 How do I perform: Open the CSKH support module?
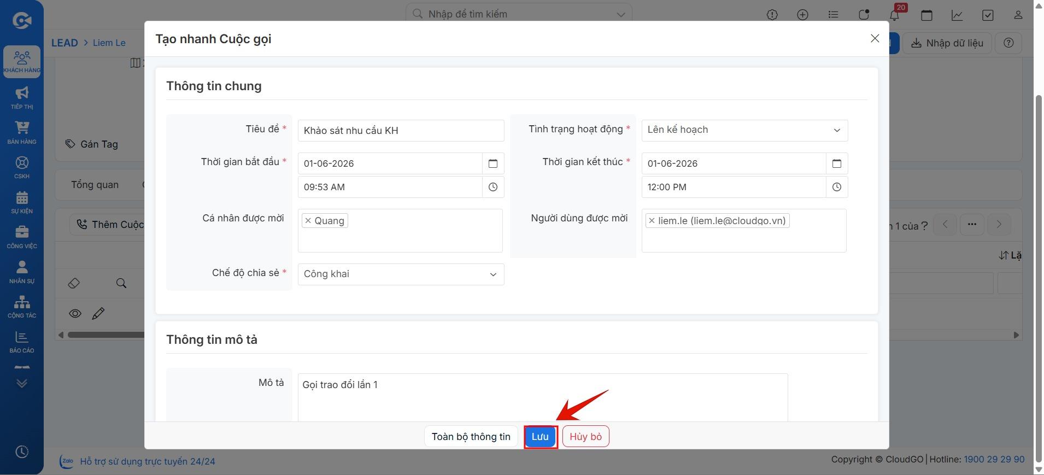(x=22, y=167)
